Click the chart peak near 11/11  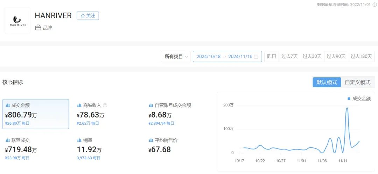[x=347, y=108]
